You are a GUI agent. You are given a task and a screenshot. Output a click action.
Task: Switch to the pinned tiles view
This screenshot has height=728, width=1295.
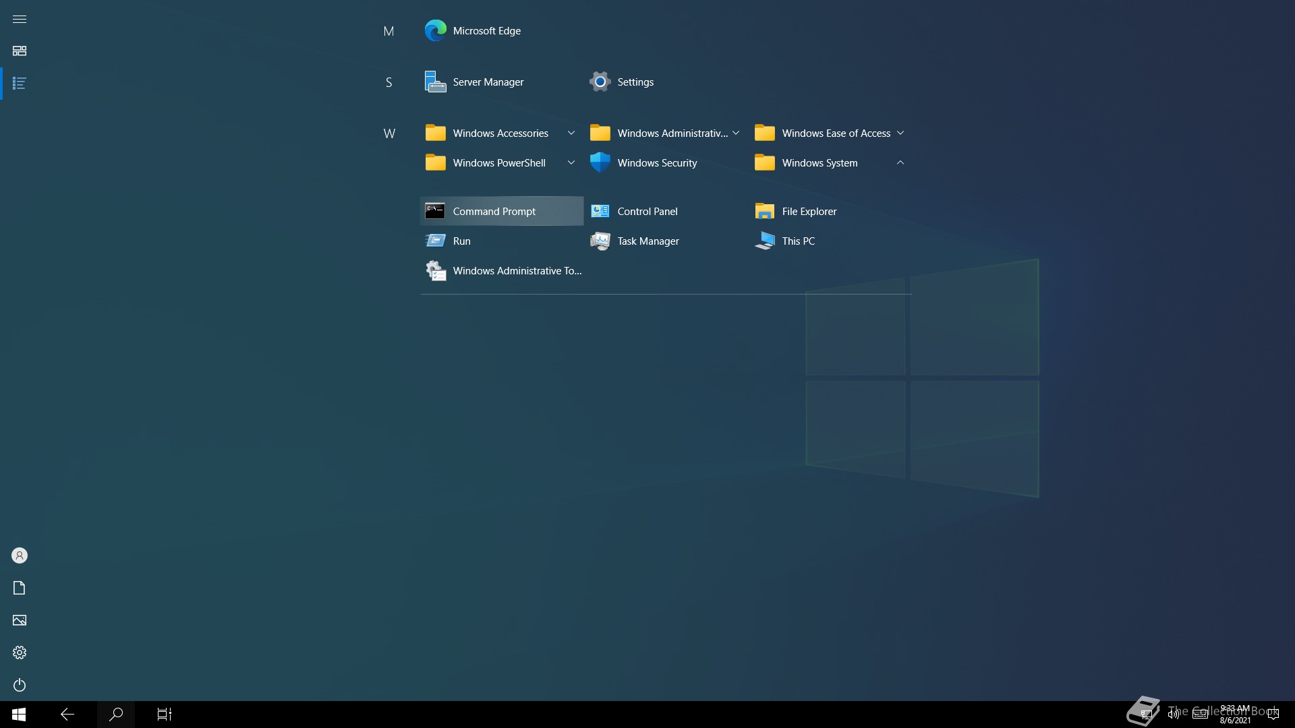point(20,51)
